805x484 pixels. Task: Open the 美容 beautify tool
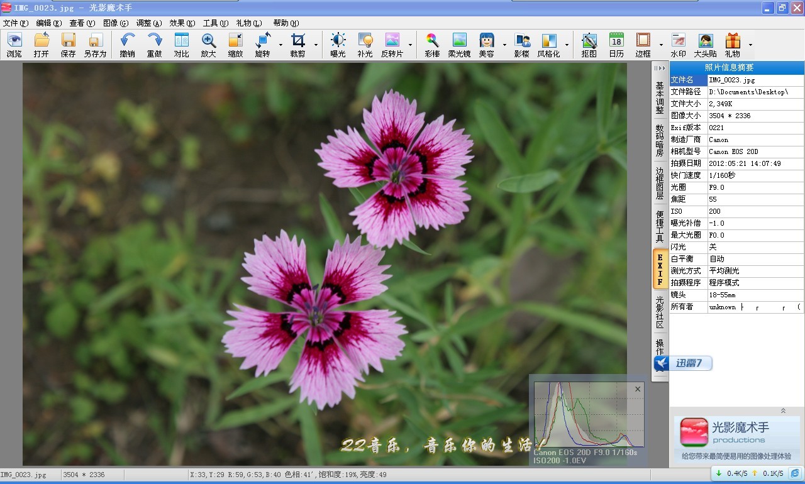coord(486,45)
